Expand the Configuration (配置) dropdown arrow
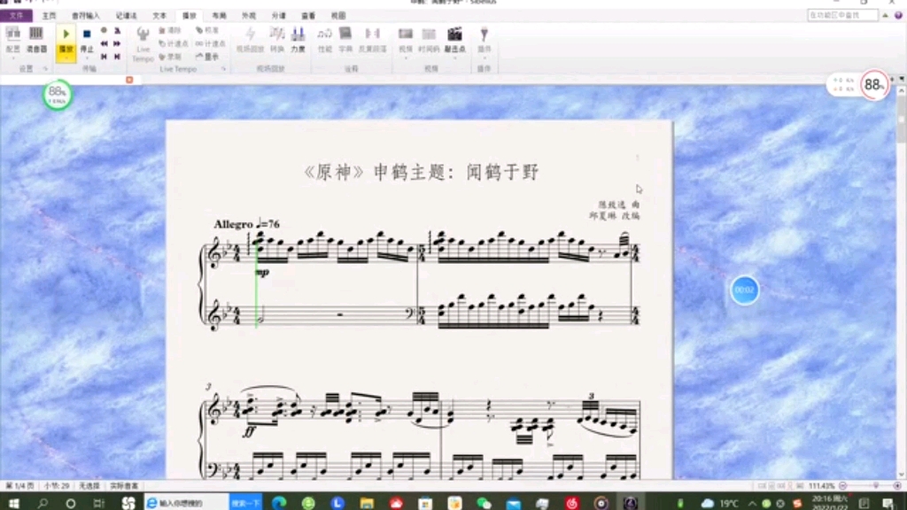The width and height of the screenshot is (907, 510). [x=12, y=58]
